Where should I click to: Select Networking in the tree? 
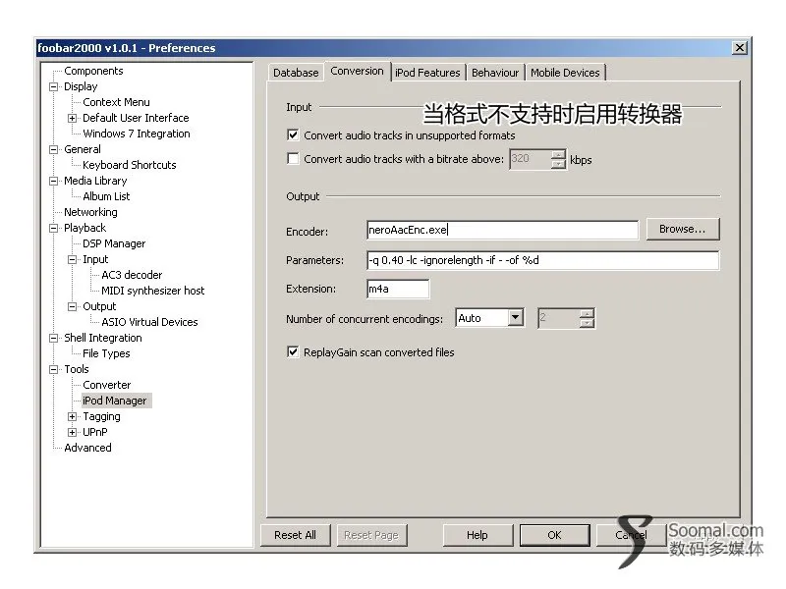click(90, 212)
